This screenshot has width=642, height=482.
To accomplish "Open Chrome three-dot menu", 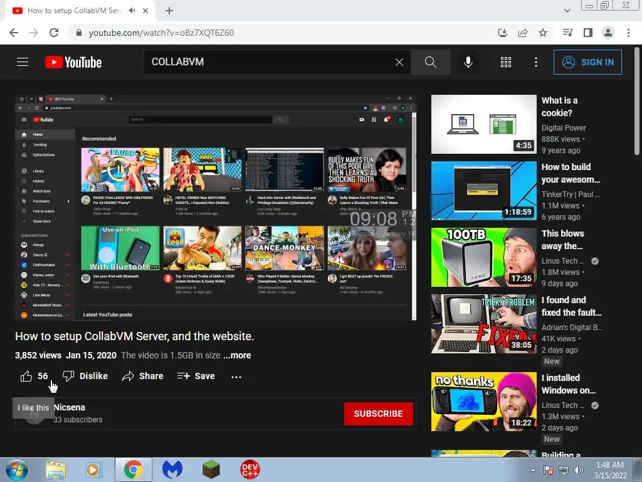I will pos(628,33).
